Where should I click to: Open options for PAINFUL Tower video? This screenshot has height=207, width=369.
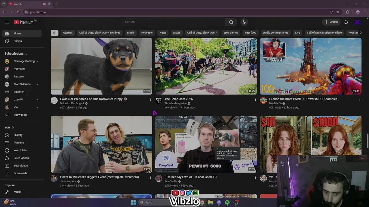coord(360,99)
